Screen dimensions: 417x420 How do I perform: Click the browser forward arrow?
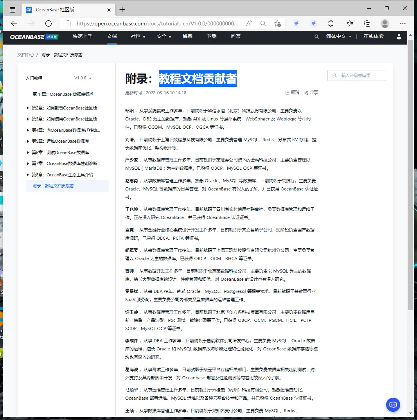click(31, 23)
